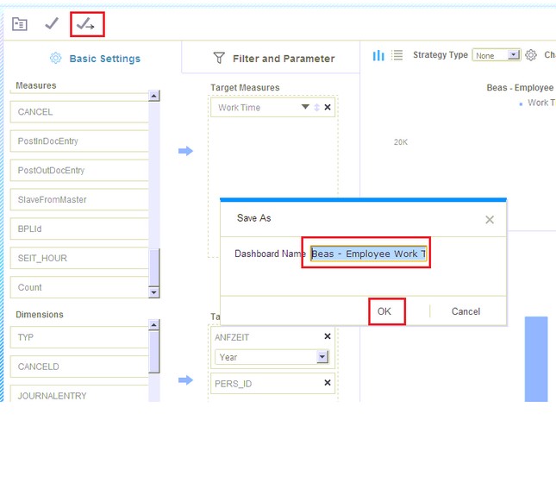
Task: Click Cancel in Save As dialog
Action: point(465,311)
